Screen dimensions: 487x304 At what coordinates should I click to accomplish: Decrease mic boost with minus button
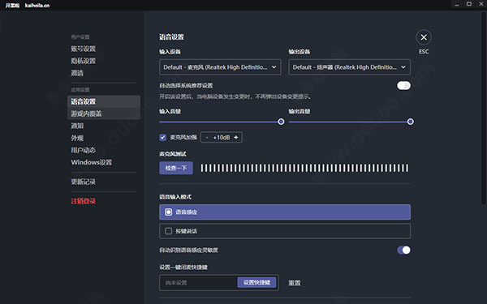(207, 138)
